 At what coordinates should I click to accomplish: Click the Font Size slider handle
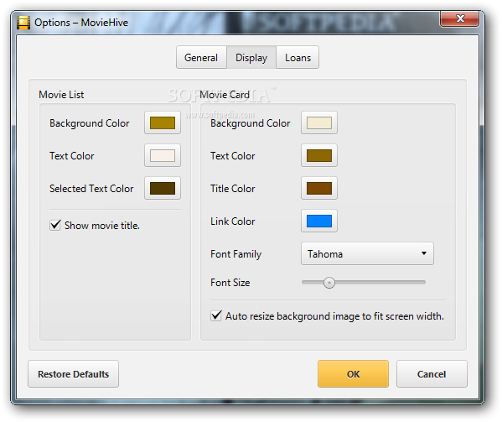pyautogui.click(x=329, y=283)
